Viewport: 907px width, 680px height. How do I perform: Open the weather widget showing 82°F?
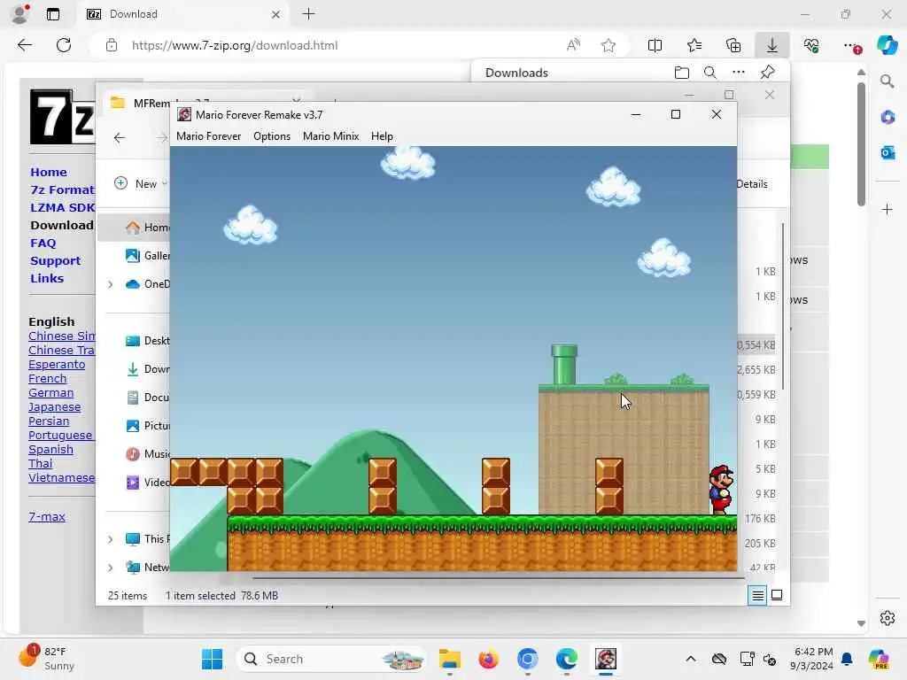[x=48, y=659]
